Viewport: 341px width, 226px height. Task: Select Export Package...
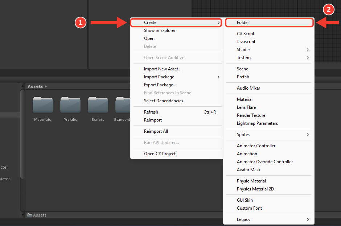tap(176, 85)
